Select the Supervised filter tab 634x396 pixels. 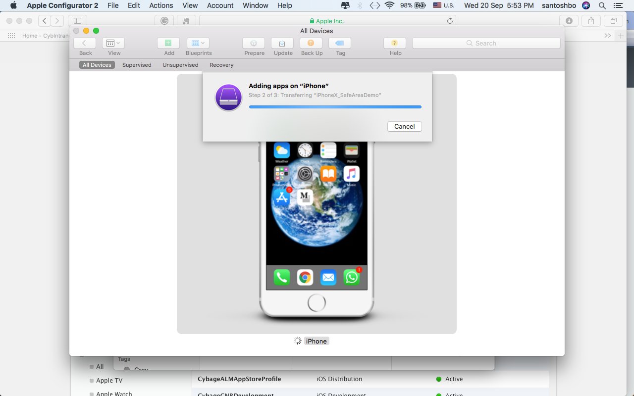click(x=137, y=65)
